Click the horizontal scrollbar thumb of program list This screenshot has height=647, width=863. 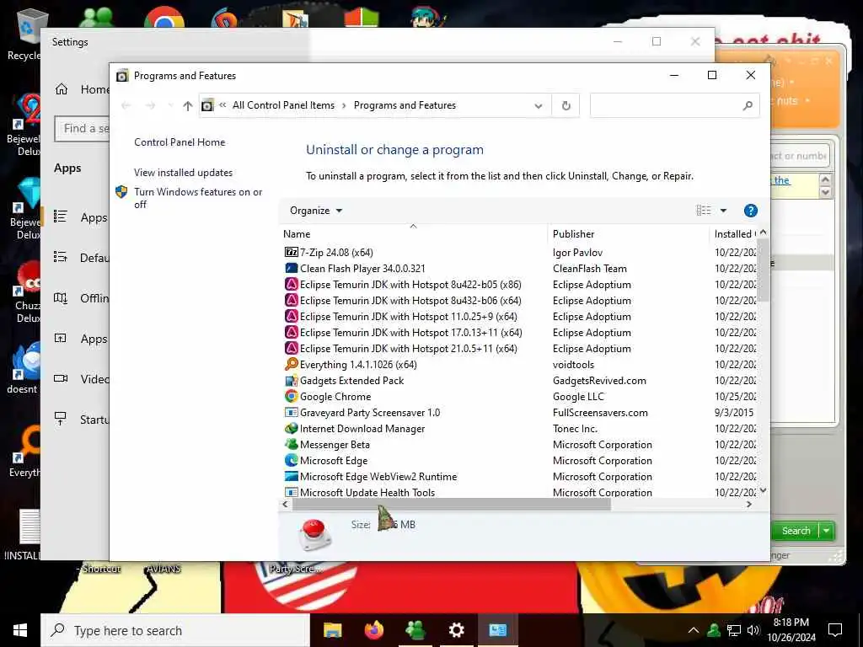tap(452, 505)
